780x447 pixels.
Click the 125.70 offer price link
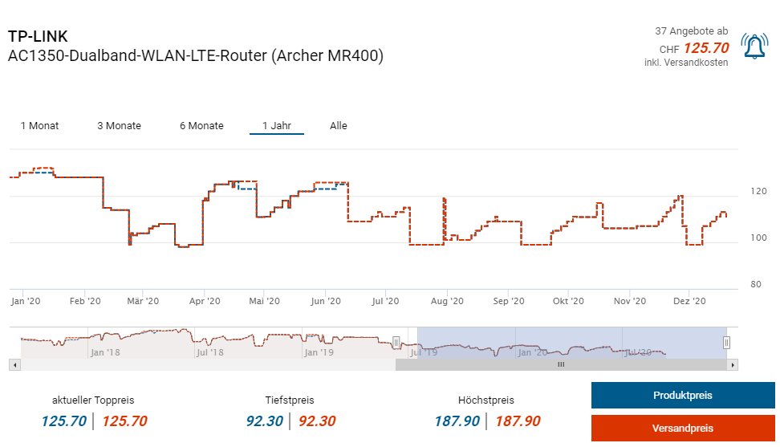(x=705, y=48)
